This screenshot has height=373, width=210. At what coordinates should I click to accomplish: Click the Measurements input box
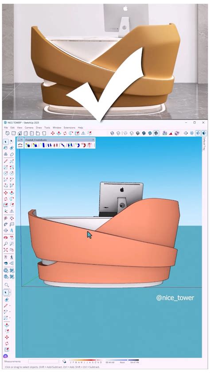coord(43,361)
